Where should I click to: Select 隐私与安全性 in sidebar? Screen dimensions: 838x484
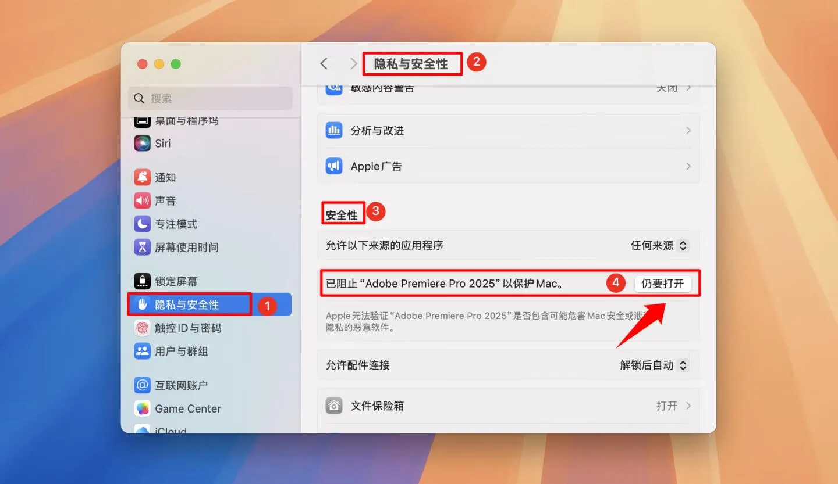(210, 304)
